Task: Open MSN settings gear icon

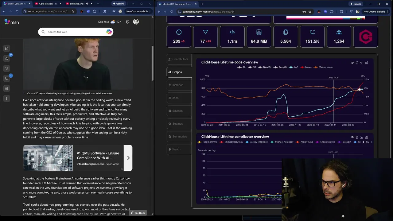Action: (x=128, y=22)
